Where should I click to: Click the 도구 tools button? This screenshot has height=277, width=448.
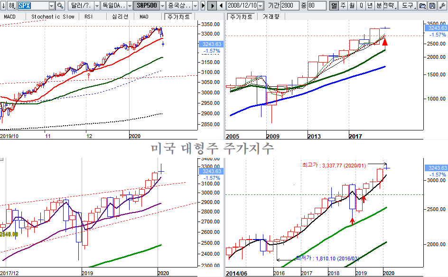407,6
